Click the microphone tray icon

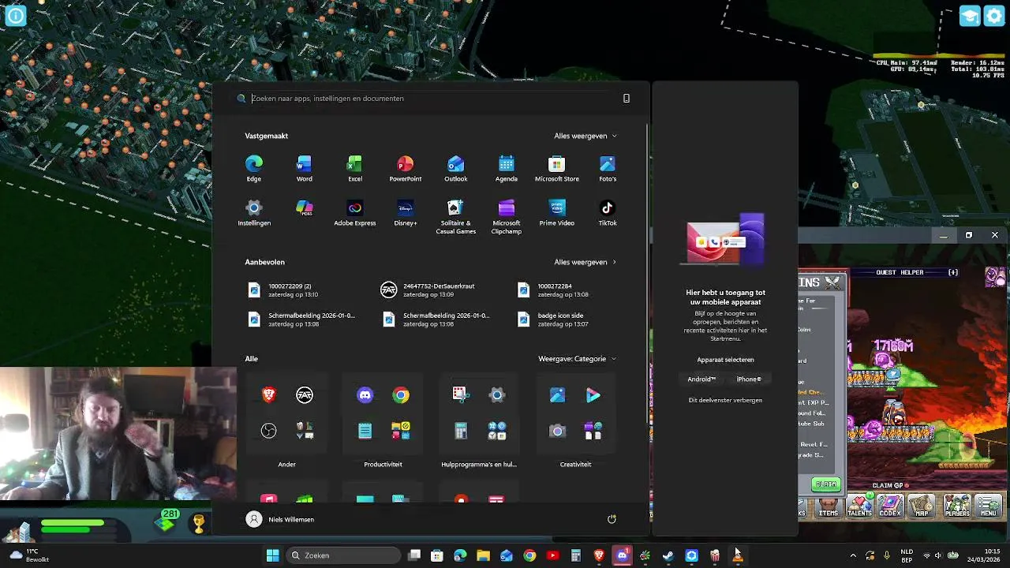(887, 555)
